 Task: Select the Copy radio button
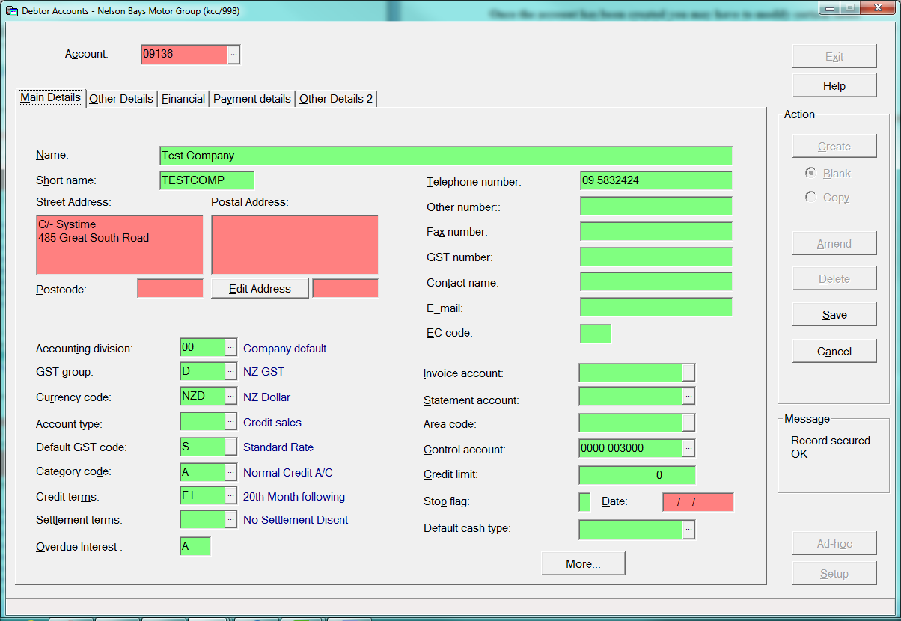pyautogui.click(x=810, y=197)
